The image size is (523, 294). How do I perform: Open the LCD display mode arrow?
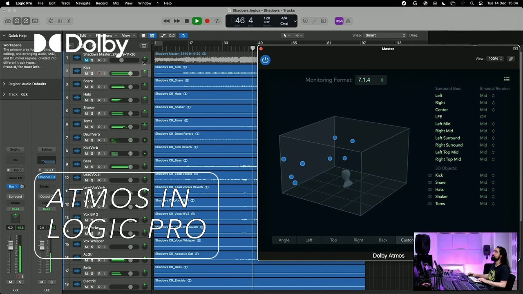[295, 21]
